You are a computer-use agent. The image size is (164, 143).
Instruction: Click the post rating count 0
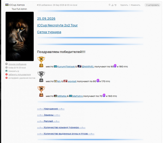110,5
